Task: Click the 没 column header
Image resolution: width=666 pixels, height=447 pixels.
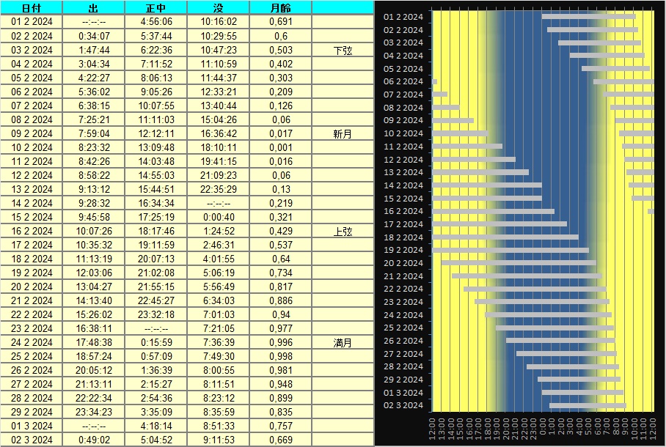Action: (218, 8)
